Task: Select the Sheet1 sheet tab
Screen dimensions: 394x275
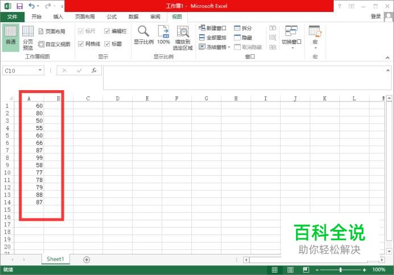Action: (x=56, y=259)
